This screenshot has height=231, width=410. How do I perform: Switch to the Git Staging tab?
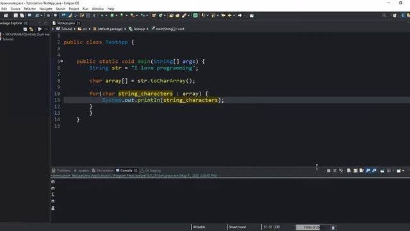click(151, 171)
